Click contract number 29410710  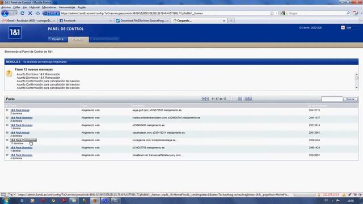point(314,110)
